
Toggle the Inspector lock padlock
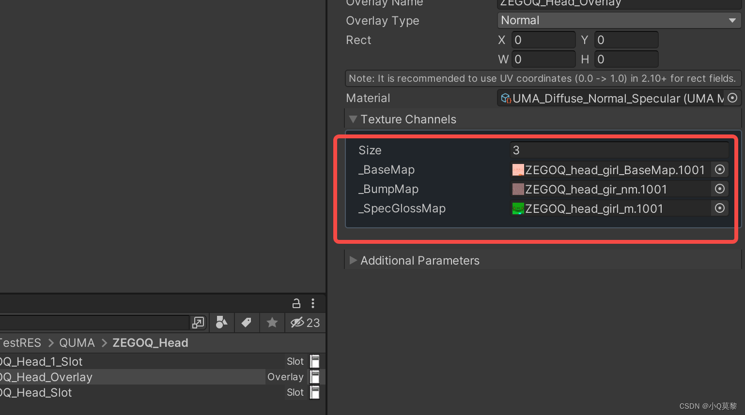click(x=296, y=303)
